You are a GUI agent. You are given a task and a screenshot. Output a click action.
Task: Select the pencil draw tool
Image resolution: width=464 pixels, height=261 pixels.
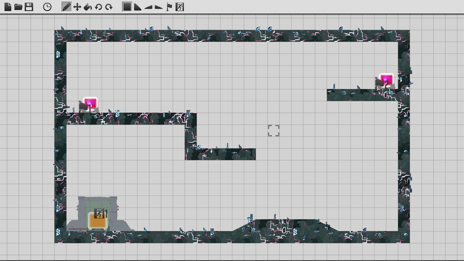[x=66, y=7]
